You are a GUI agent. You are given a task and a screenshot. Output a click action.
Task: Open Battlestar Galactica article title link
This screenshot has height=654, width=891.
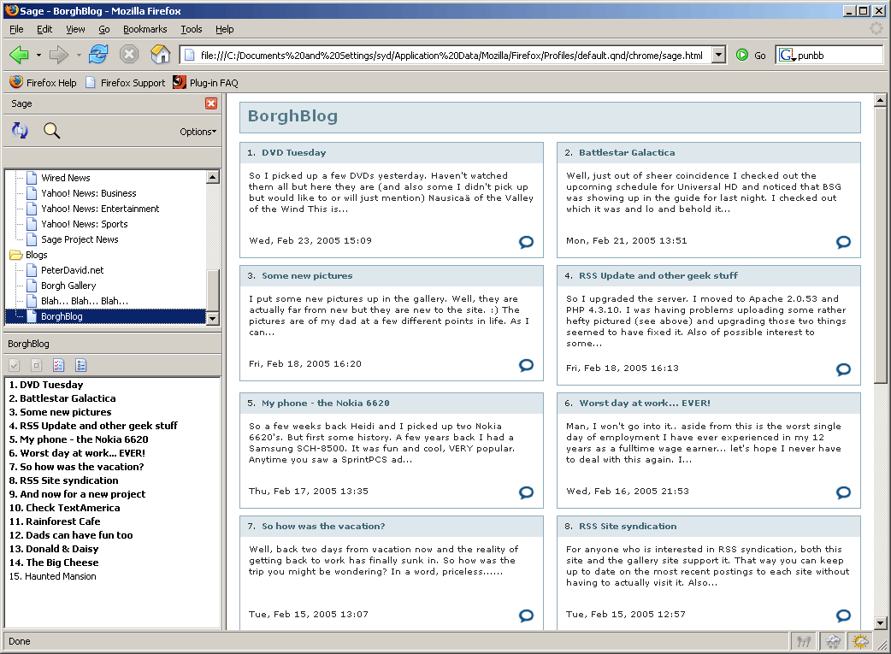click(x=627, y=152)
